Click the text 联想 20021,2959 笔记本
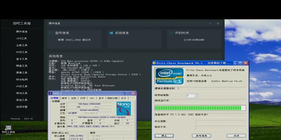This screenshot has width=281, height=140. pos(74,40)
